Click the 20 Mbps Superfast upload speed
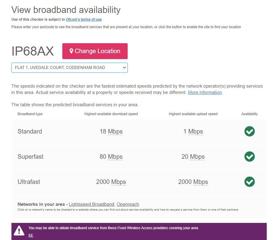280x240 pixels. pyautogui.click(x=193, y=157)
